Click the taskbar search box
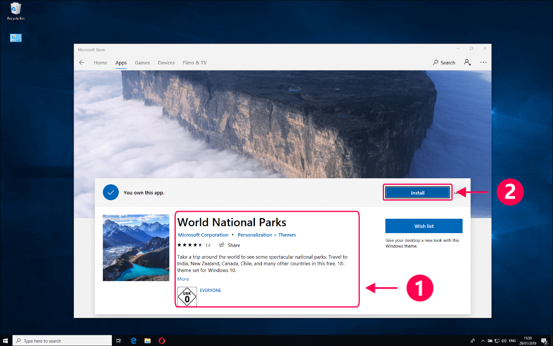This screenshot has height=346, width=553. pos(63,341)
